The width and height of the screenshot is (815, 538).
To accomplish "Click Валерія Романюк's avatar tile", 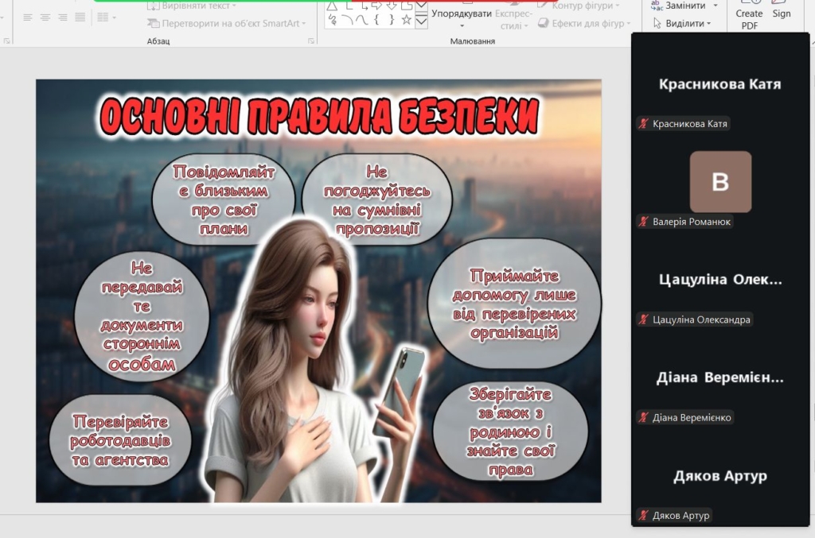I will 719,182.
